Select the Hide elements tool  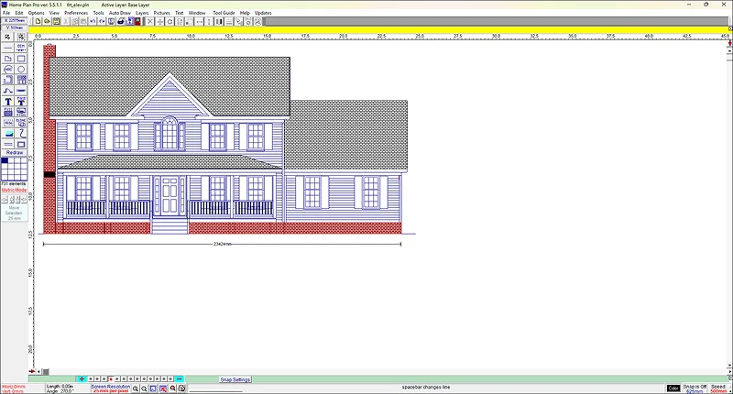(x=8, y=123)
